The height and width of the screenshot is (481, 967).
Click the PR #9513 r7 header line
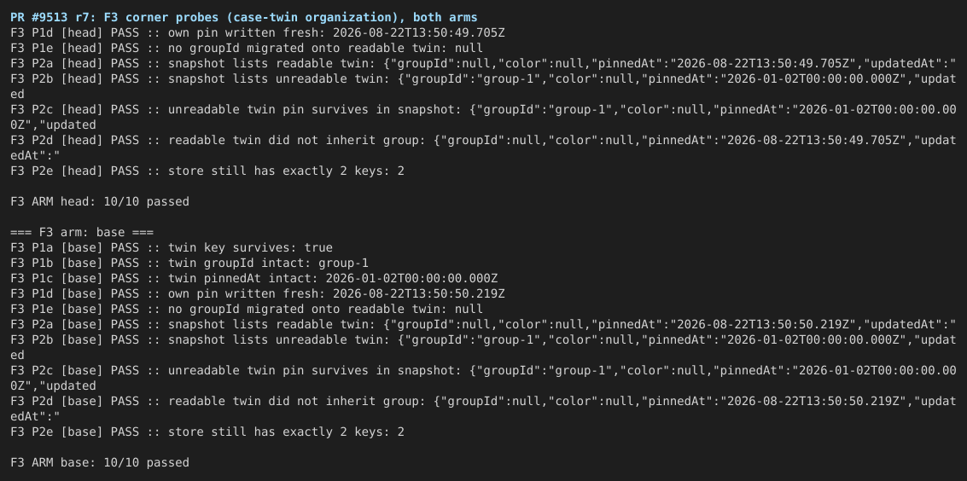point(243,17)
